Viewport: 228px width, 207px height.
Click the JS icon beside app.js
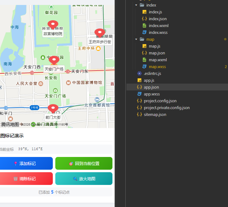tap(139, 80)
